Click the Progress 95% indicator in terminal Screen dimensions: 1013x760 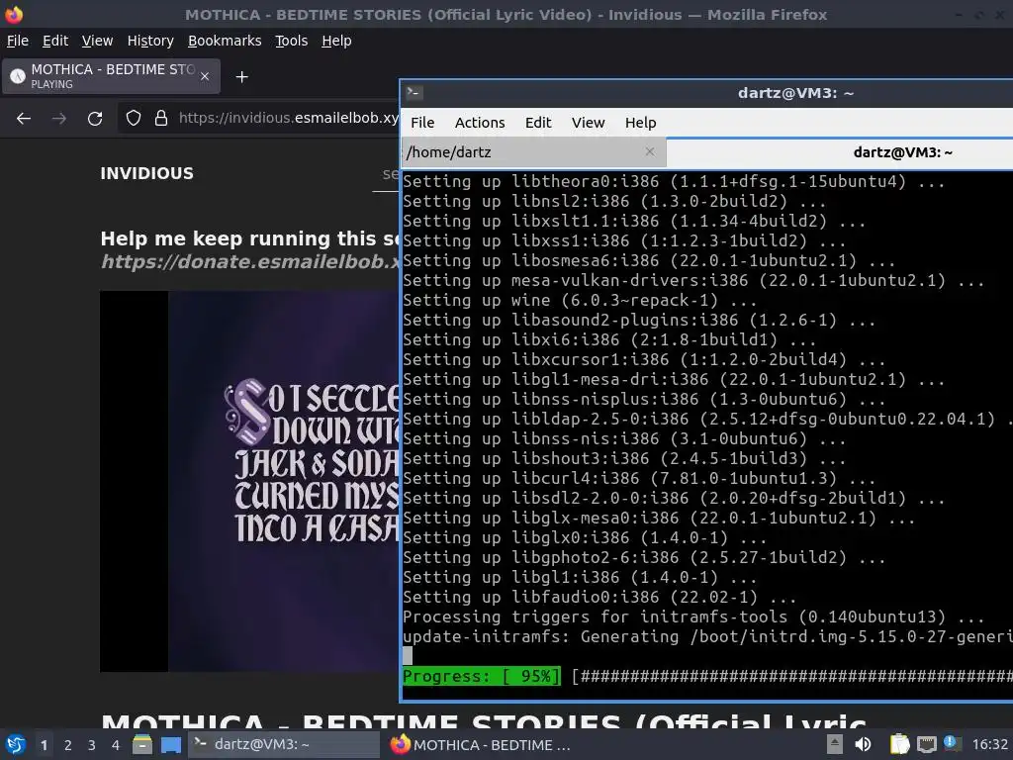click(x=482, y=676)
